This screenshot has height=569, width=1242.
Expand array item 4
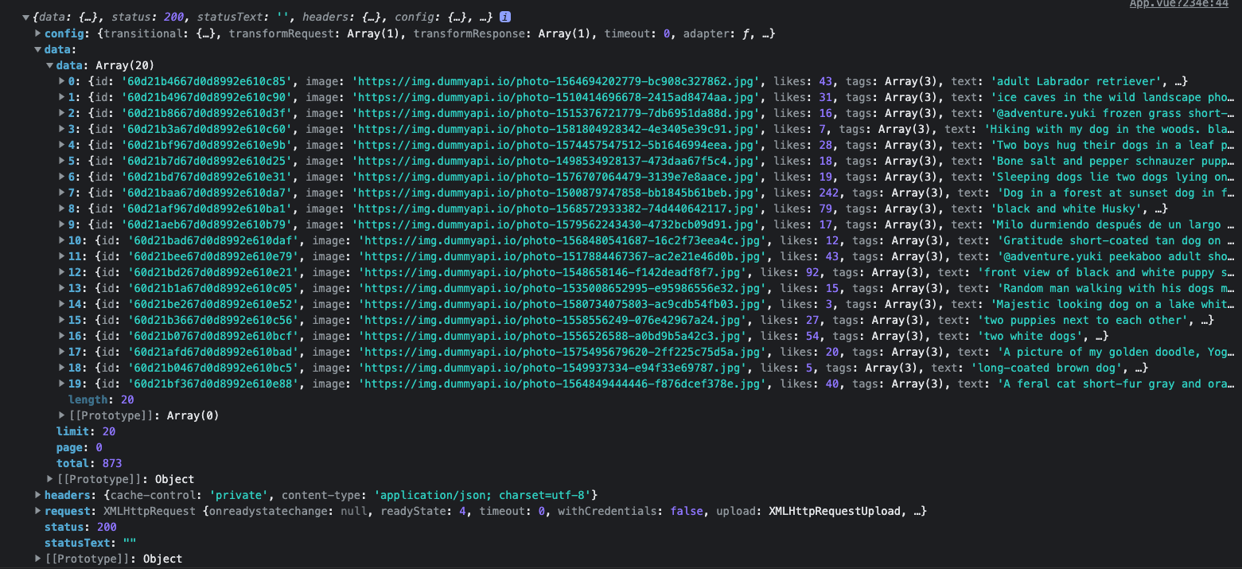[x=63, y=145]
